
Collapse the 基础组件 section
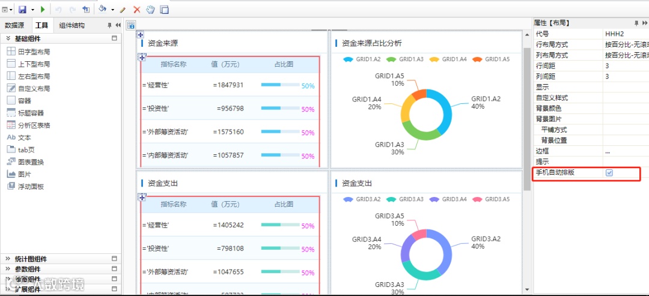[x=8, y=38]
